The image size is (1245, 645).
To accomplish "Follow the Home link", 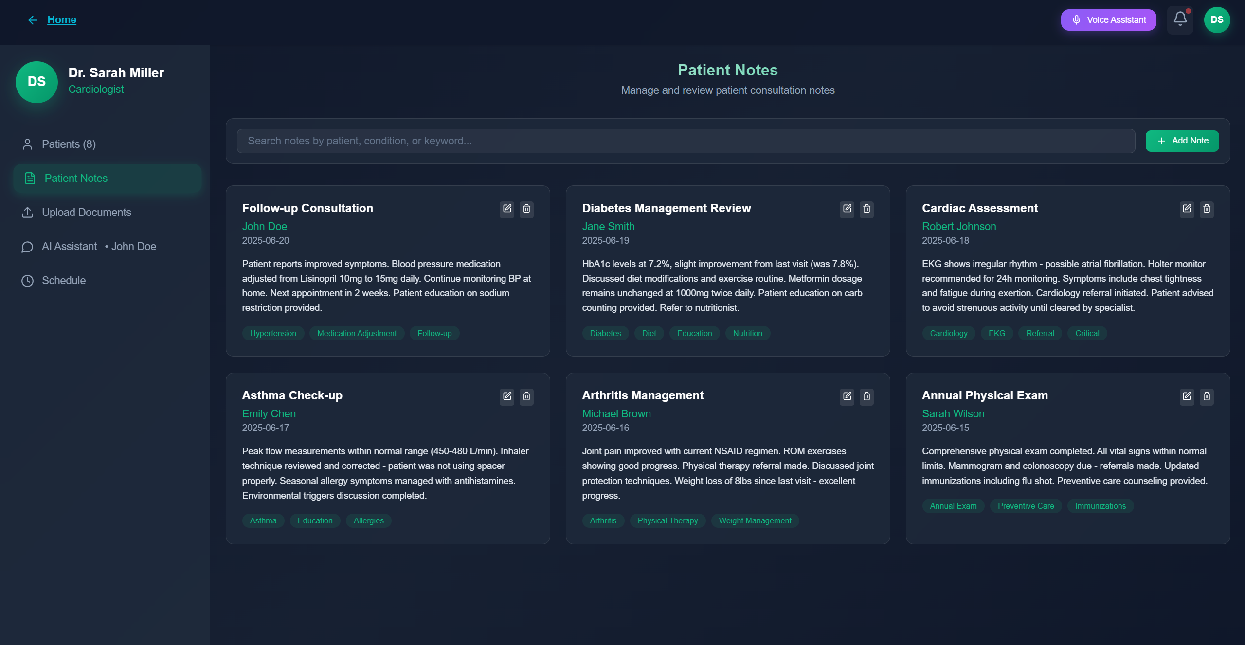I will click(x=62, y=20).
